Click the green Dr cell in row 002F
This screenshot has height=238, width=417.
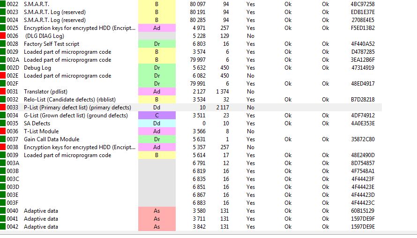(157, 84)
